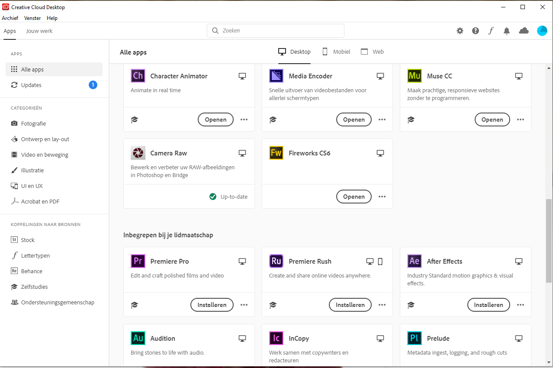Screen dimensions: 553x368
Task: Open more options for Fireworks CS6
Action: pyautogui.click(x=382, y=197)
